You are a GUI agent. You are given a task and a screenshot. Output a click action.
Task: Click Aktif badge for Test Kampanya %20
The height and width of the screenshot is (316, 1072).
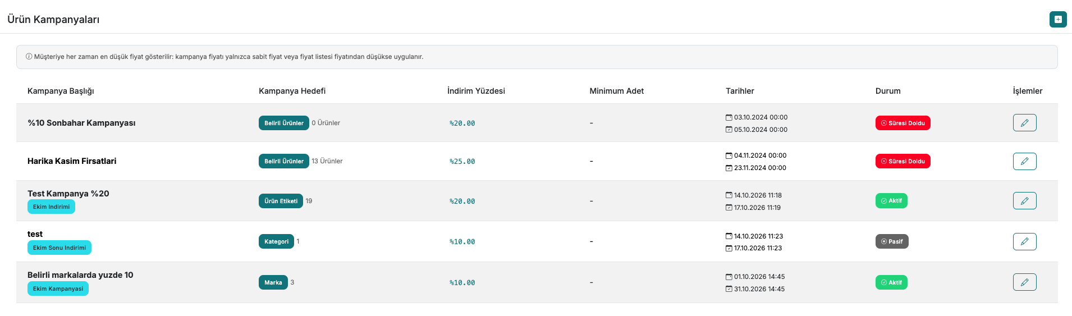(x=891, y=200)
